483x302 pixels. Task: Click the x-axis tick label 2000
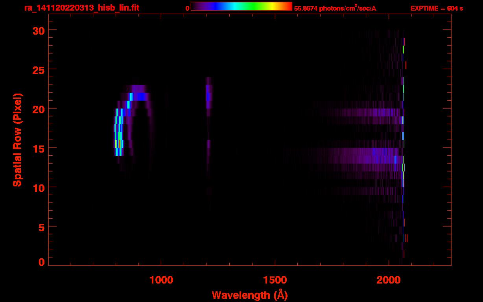click(x=388, y=280)
